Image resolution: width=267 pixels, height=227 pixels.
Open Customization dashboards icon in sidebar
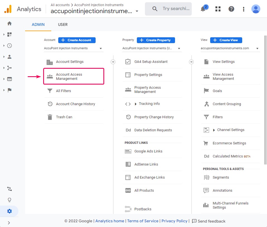click(9, 34)
